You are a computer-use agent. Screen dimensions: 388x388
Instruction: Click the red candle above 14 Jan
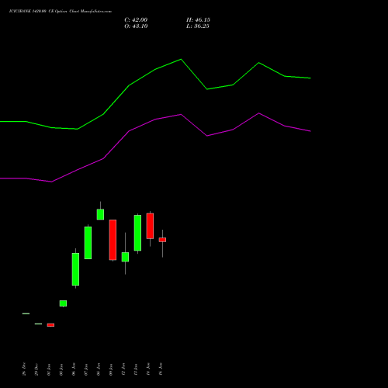[x=150, y=226]
